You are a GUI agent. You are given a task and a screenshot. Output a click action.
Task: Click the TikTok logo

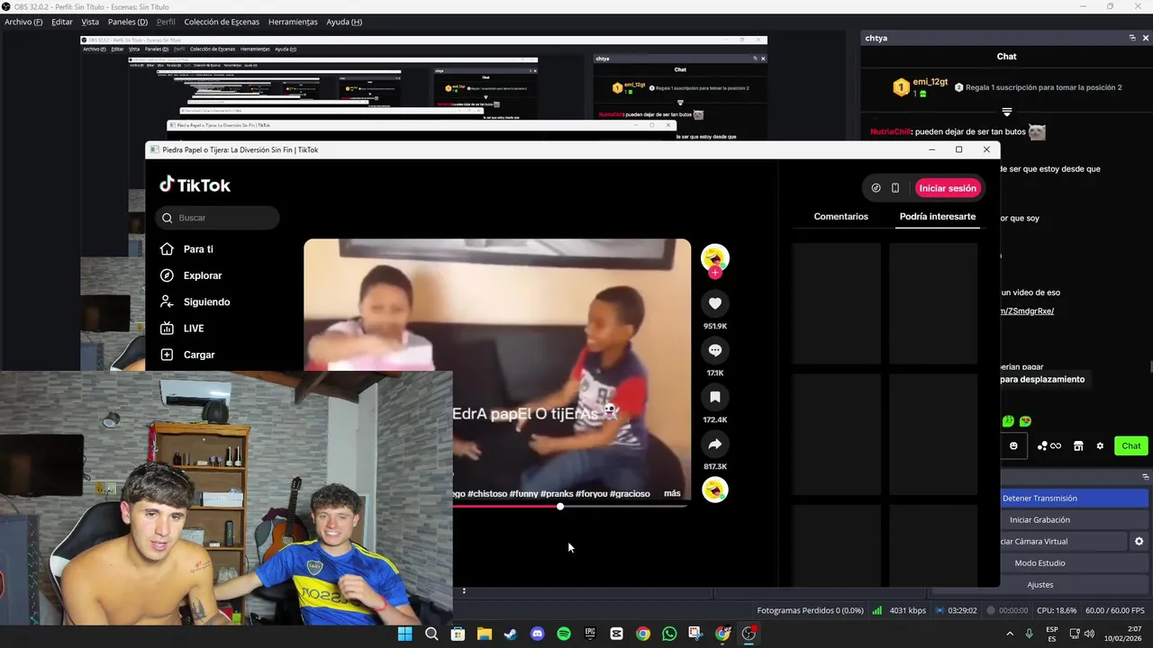[x=195, y=184]
